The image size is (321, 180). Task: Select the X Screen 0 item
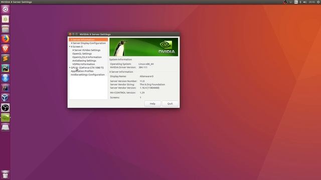point(77,46)
